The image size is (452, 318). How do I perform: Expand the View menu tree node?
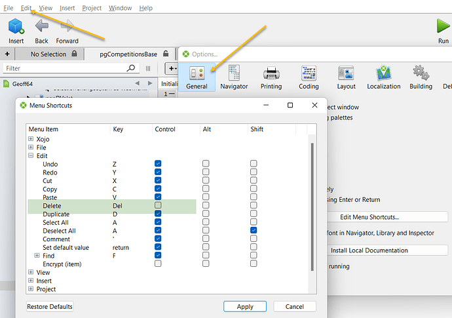point(31,272)
